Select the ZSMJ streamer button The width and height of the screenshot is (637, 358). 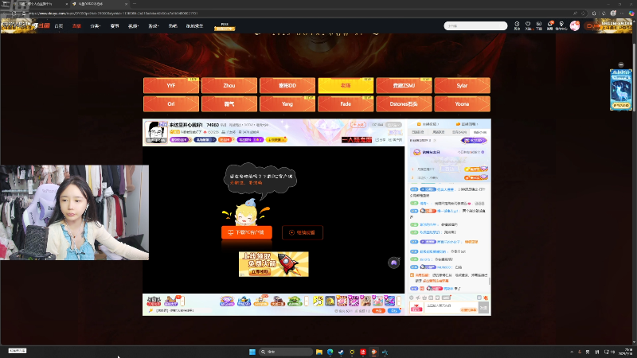click(404, 86)
